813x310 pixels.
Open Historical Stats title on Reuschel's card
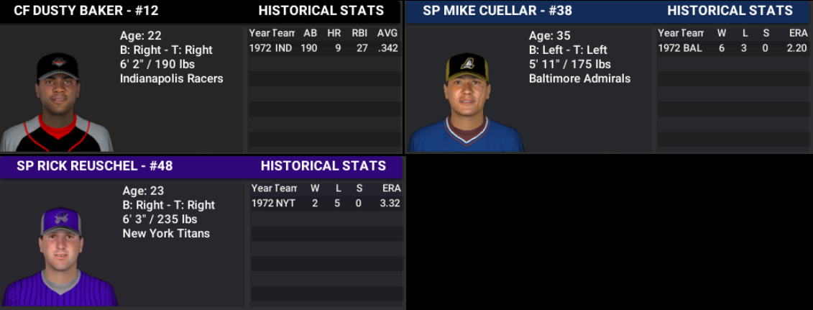click(x=323, y=166)
